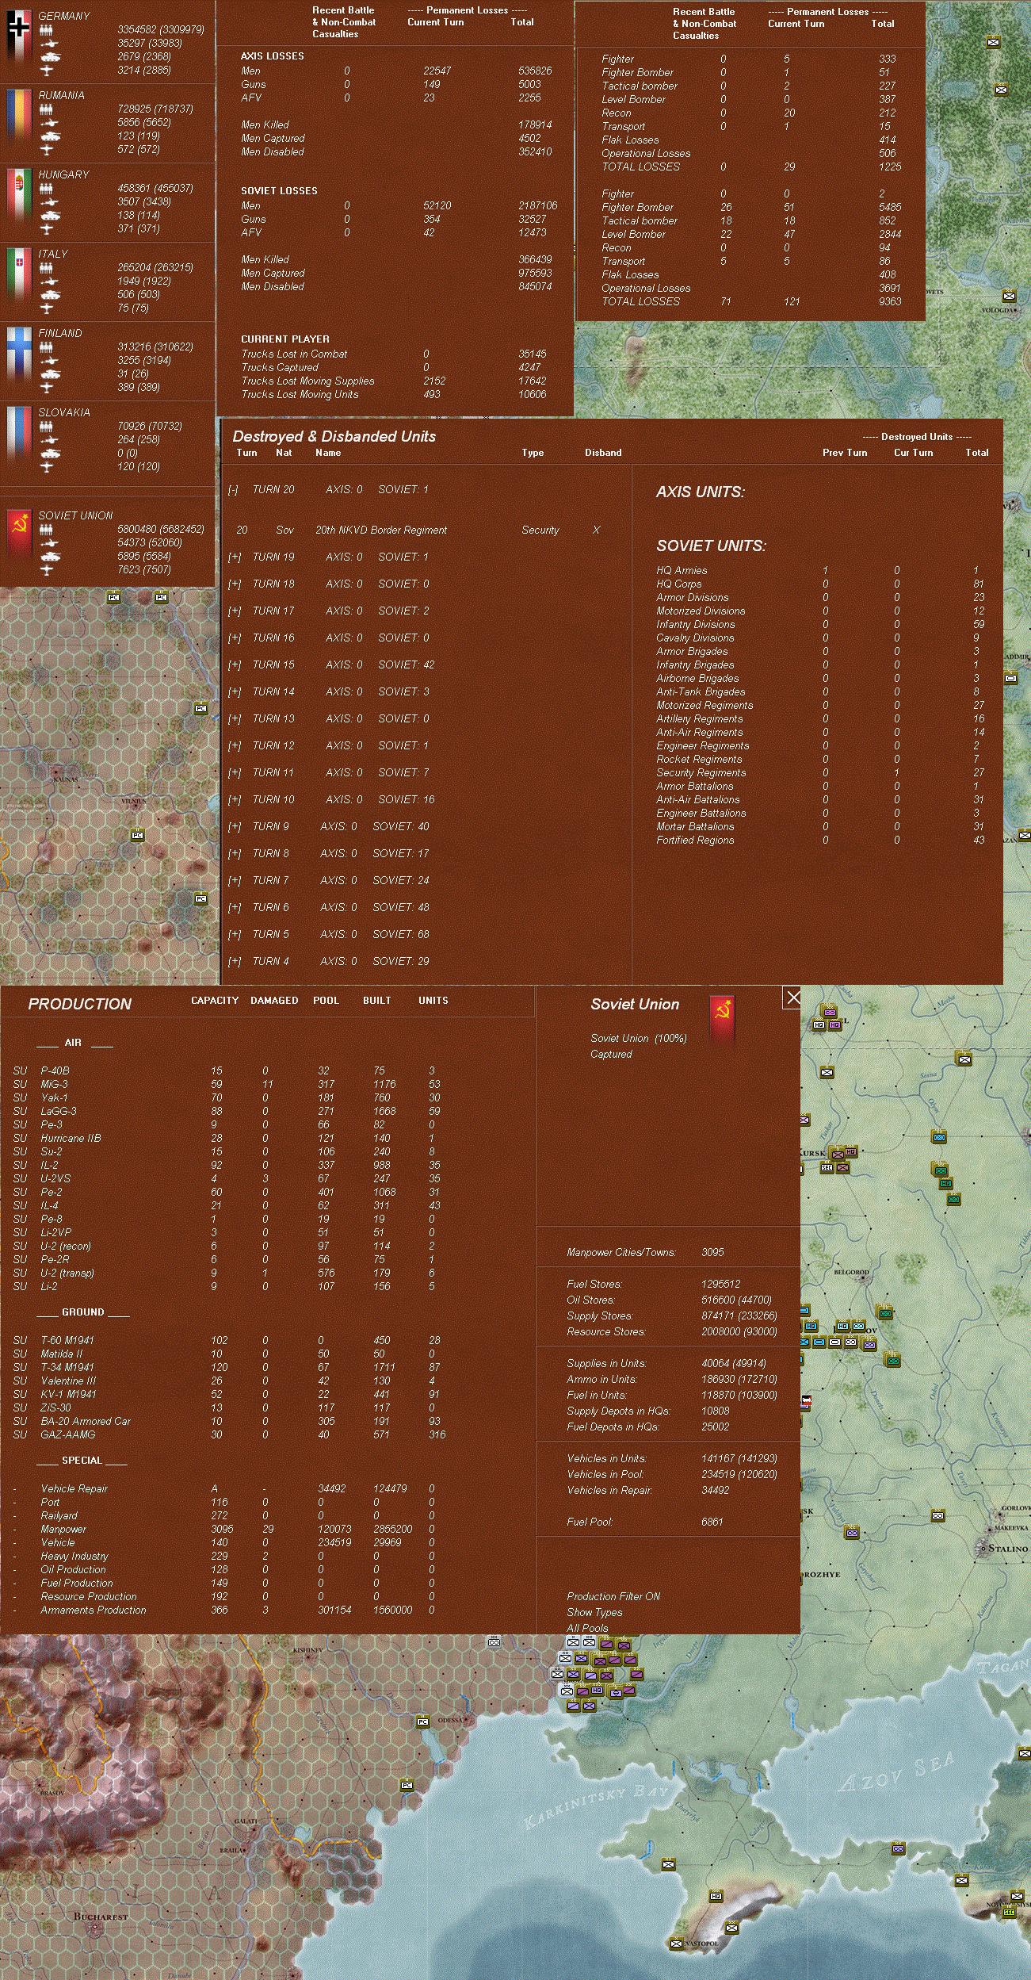Expand the TURN 19 entry

(234, 557)
